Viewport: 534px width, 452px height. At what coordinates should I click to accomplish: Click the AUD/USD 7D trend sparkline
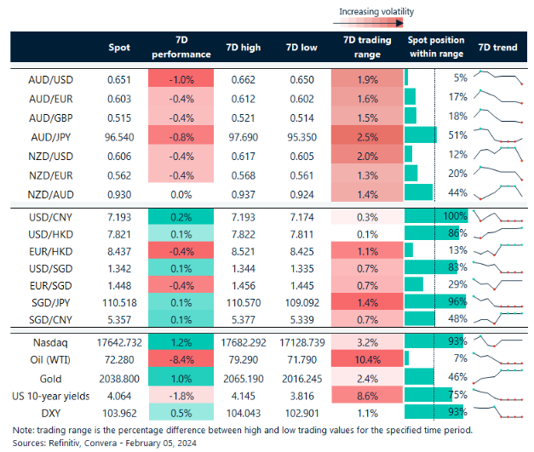click(x=498, y=78)
